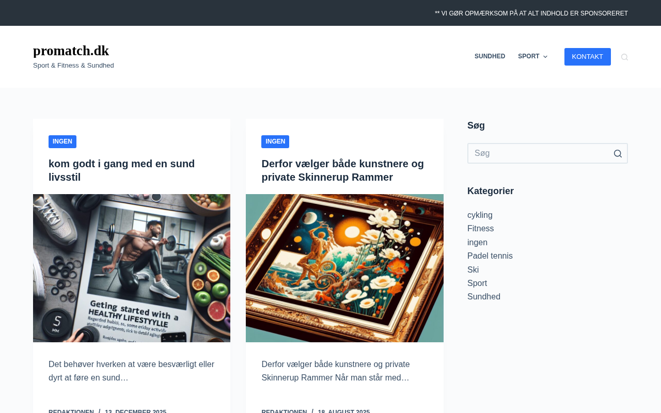Open the header search icon
Screen dimensions: 661x413
click(624, 57)
